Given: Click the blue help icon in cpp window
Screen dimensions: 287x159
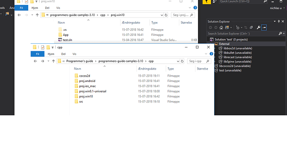Looking at the screenshot, I should 211,54.
